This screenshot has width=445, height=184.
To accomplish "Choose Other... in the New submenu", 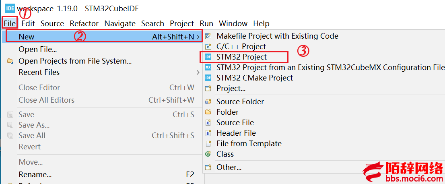I will 229,167.
